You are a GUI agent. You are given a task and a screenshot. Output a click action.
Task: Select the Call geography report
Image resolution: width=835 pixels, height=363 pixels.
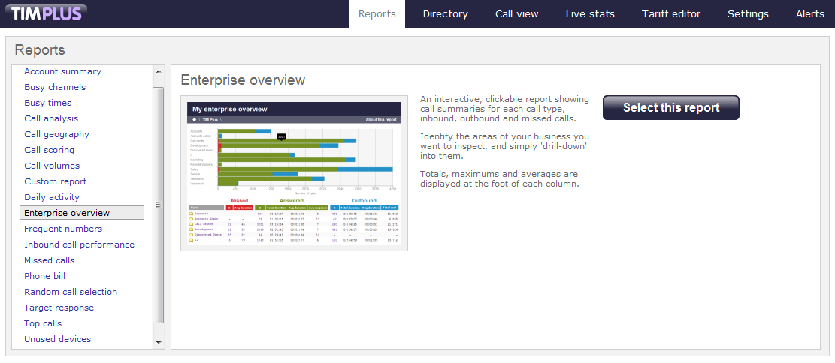pyautogui.click(x=56, y=134)
